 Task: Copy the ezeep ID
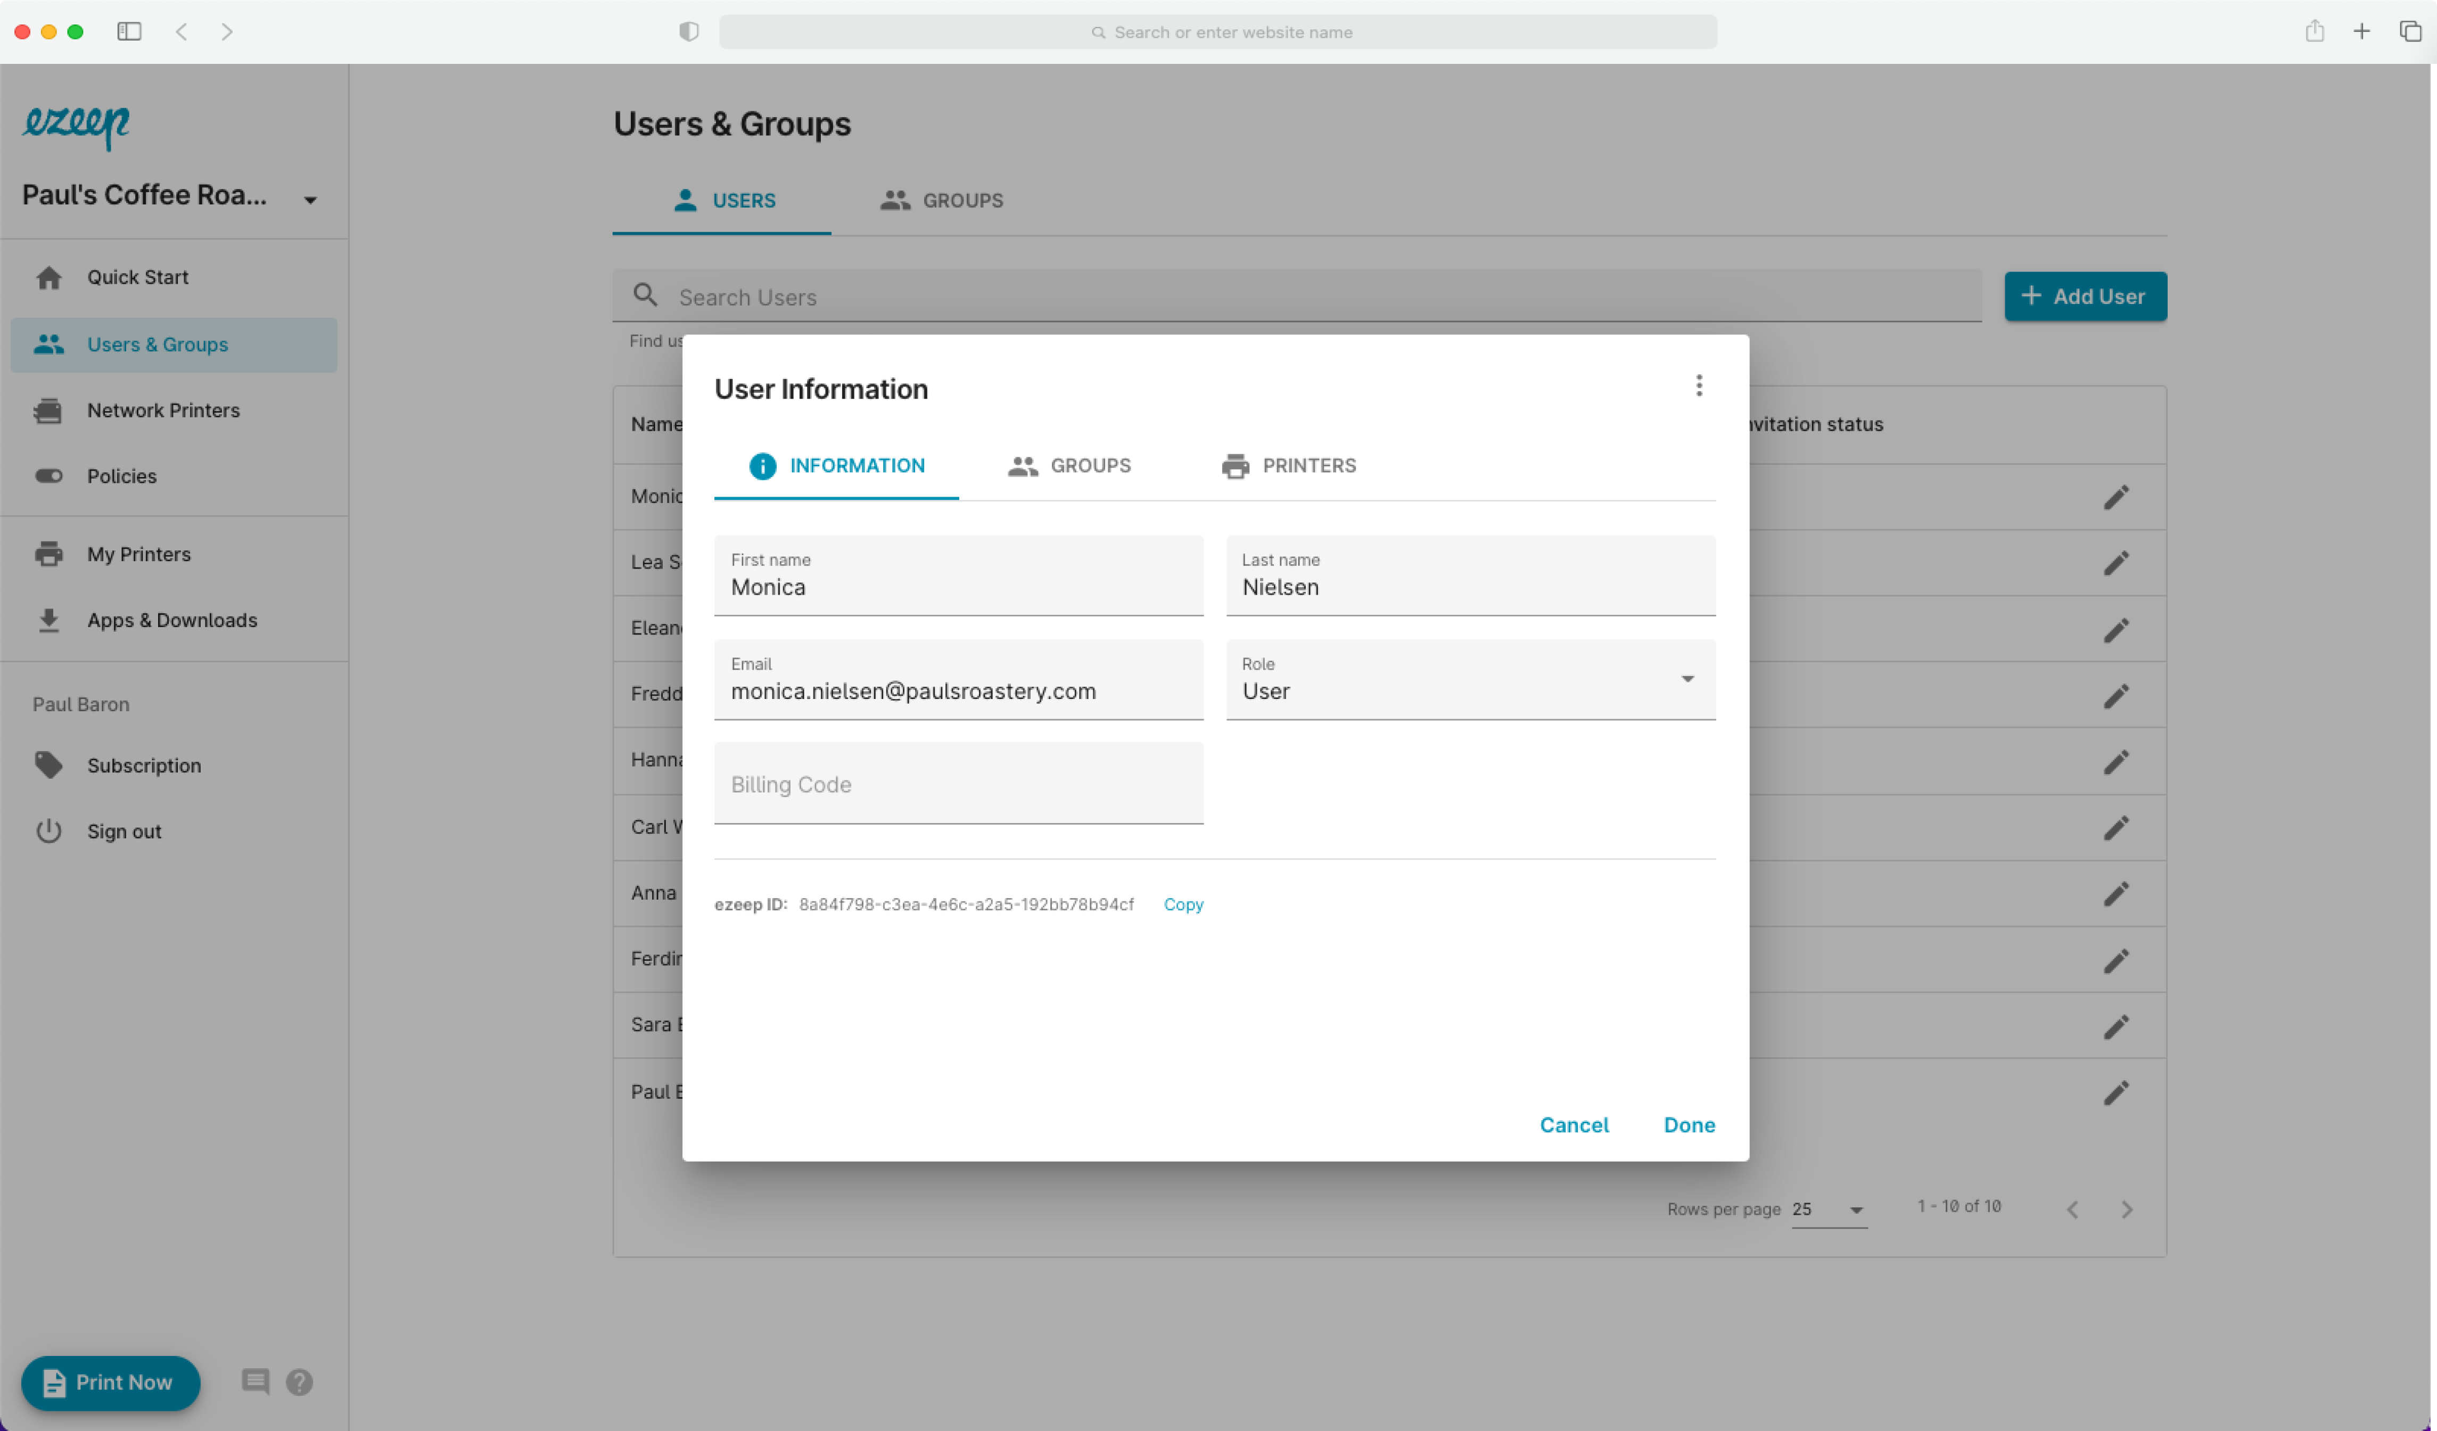[x=1183, y=904]
